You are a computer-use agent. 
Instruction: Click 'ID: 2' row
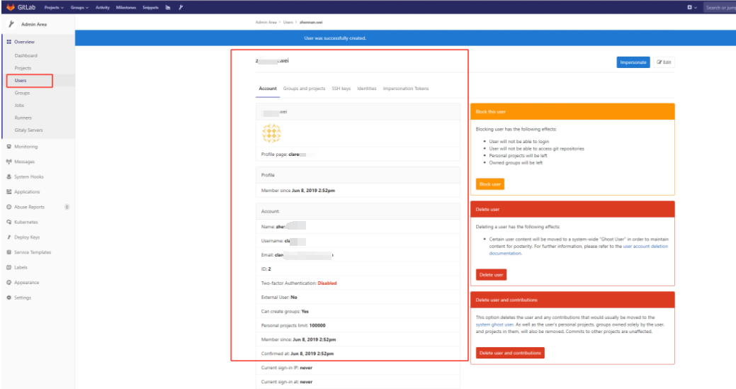[358, 269]
